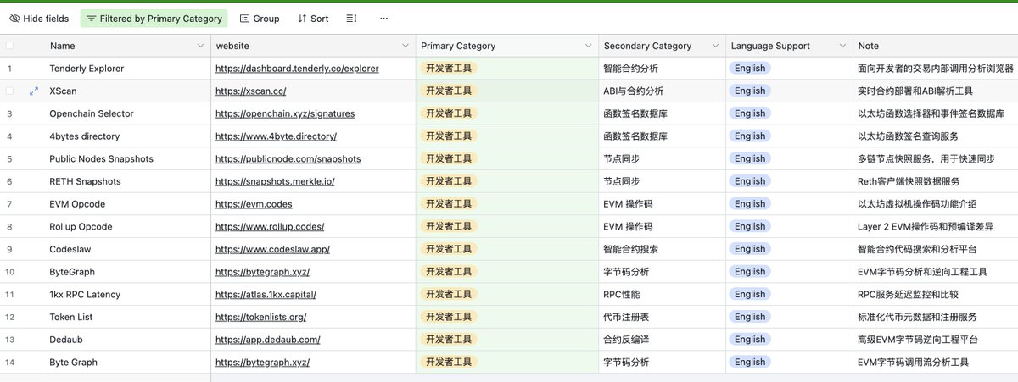Open the publicnode.com/snapshots link
The height and width of the screenshot is (382, 1018).
tap(288, 158)
